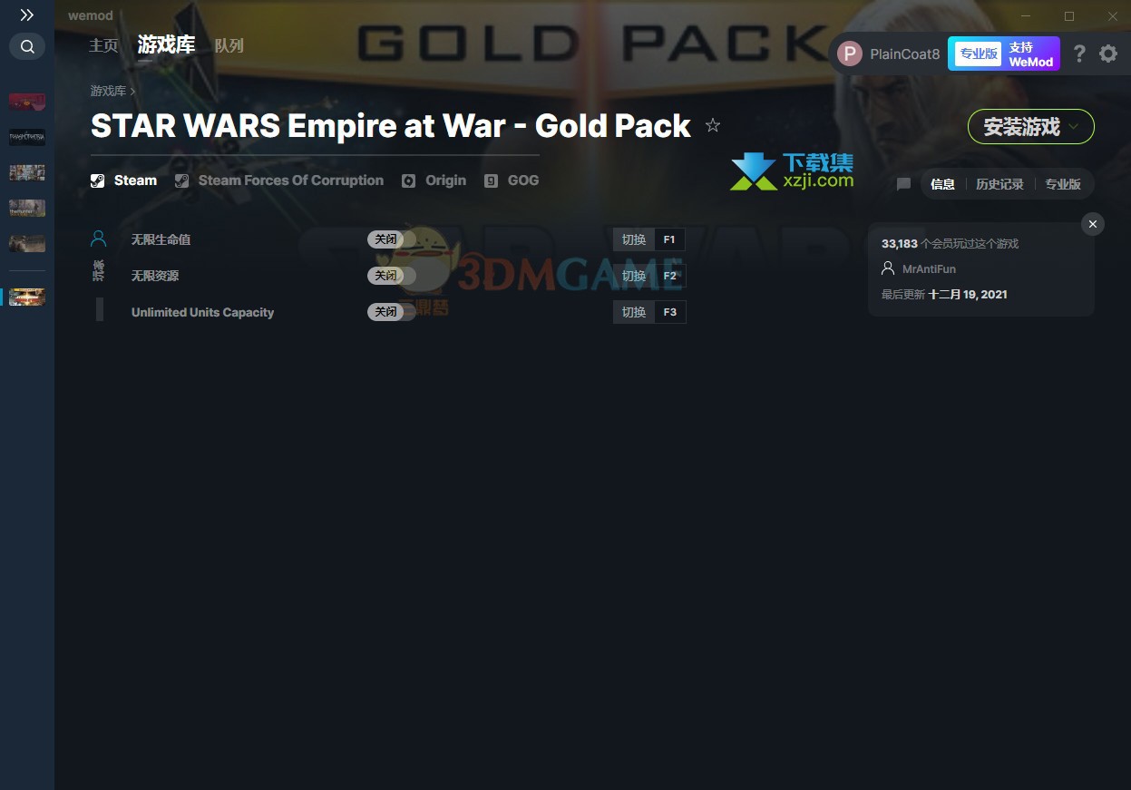Open settings gear icon
The image size is (1131, 790).
(x=1108, y=54)
